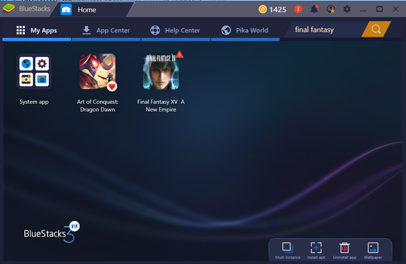Click the 'System app' label text
Screen dimensions: 406x264
point(34,102)
